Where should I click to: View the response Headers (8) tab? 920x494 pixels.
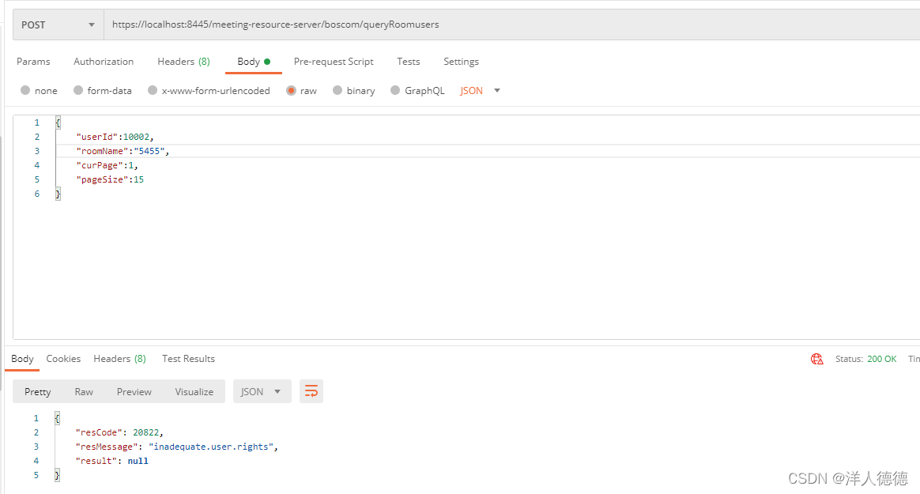click(119, 359)
